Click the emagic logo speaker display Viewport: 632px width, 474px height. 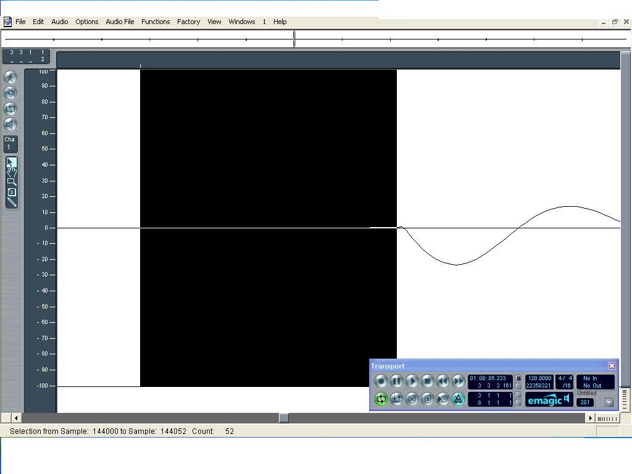coord(549,400)
